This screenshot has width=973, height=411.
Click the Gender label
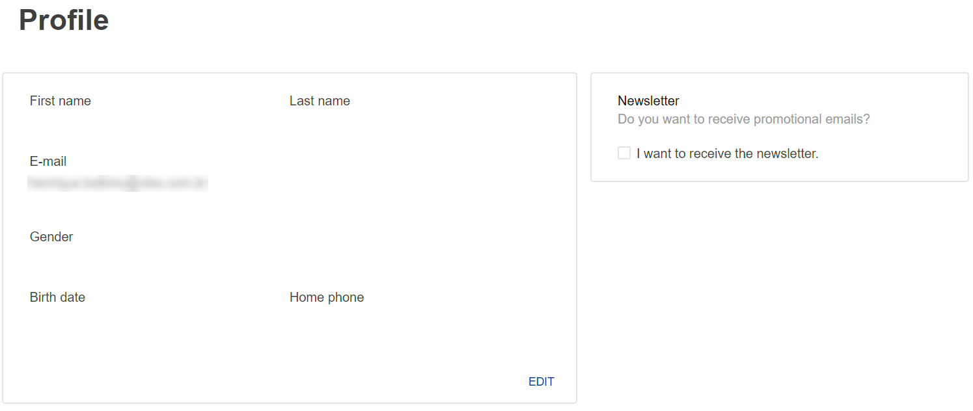click(x=51, y=237)
